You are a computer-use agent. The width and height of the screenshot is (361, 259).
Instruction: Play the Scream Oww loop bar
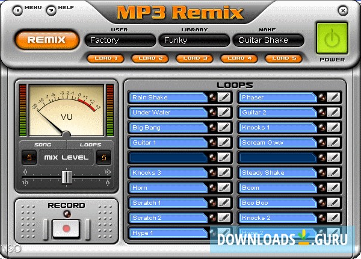pyautogui.click(x=277, y=142)
